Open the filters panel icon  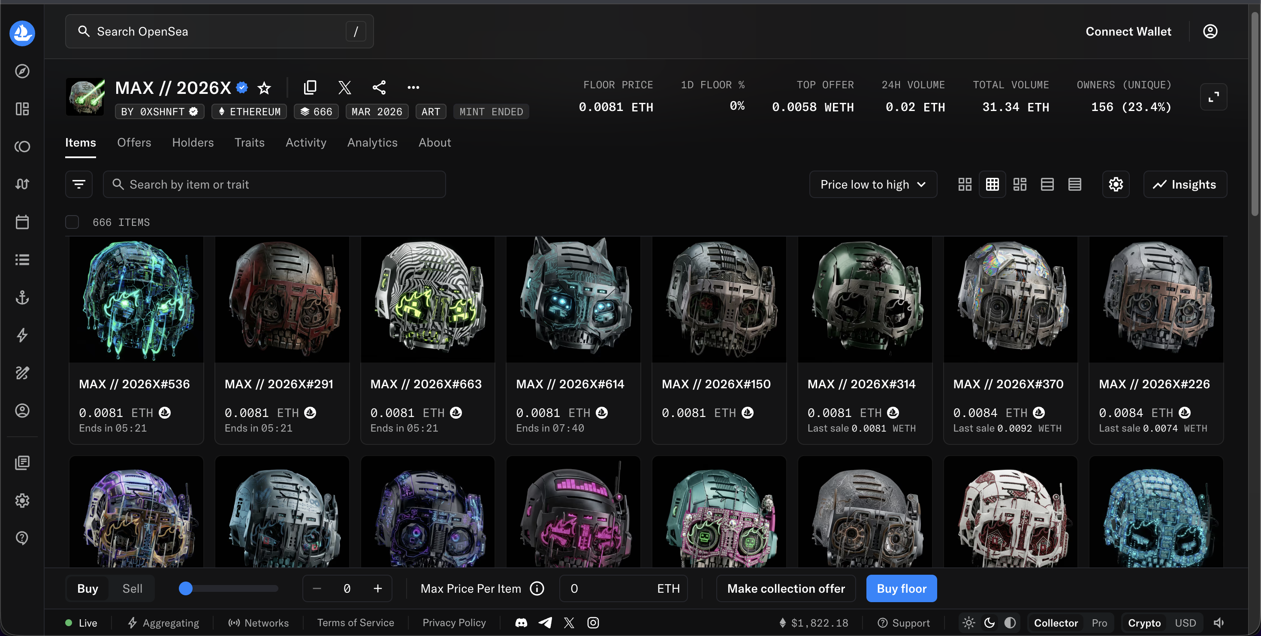tap(79, 184)
